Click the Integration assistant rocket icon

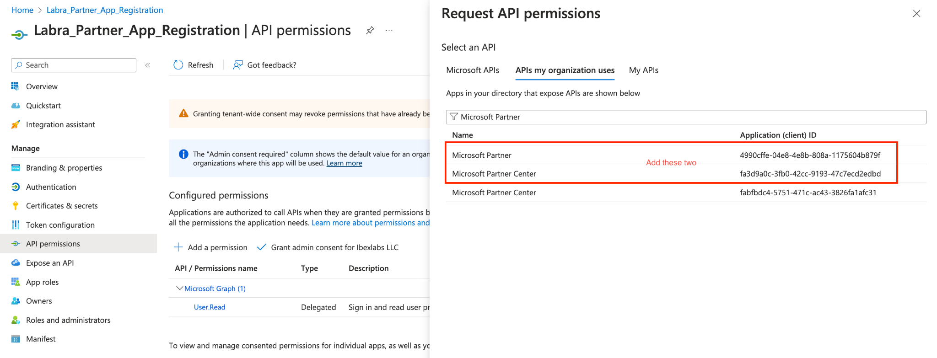(x=16, y=124)
